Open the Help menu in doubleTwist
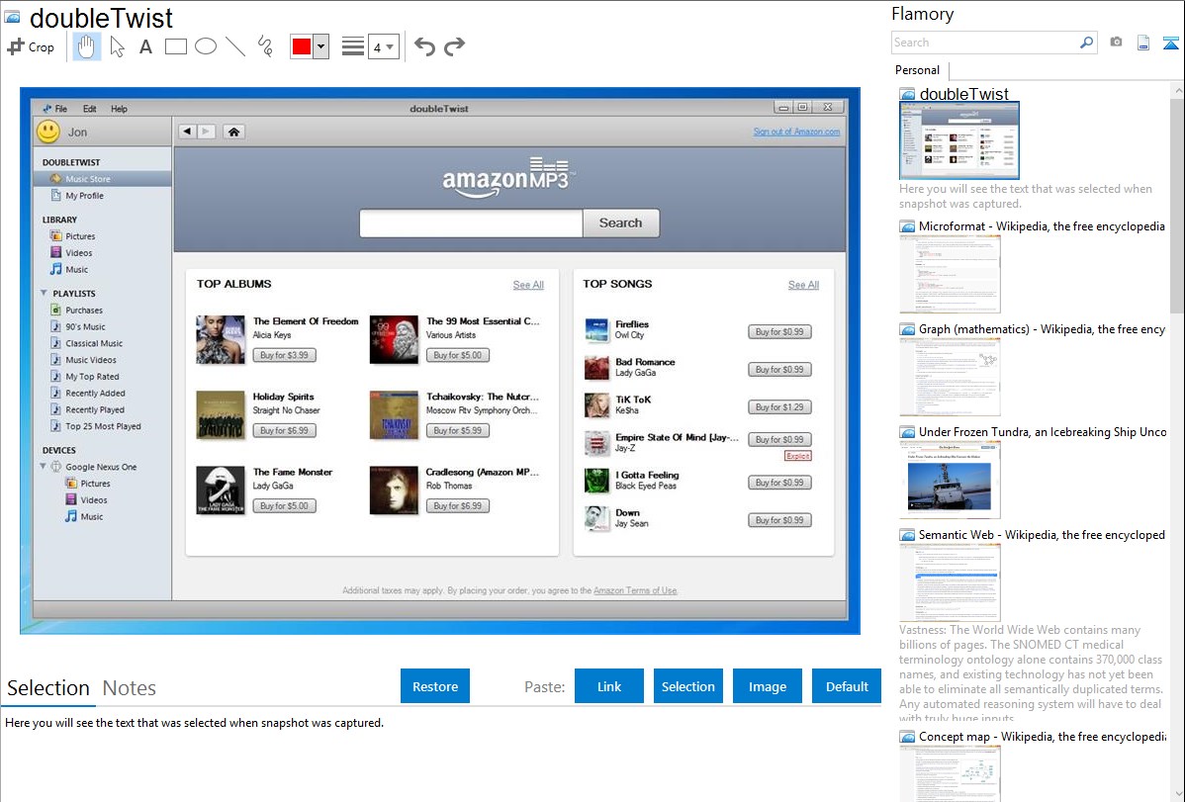The image size is (1185, 802). click(119, 109)
